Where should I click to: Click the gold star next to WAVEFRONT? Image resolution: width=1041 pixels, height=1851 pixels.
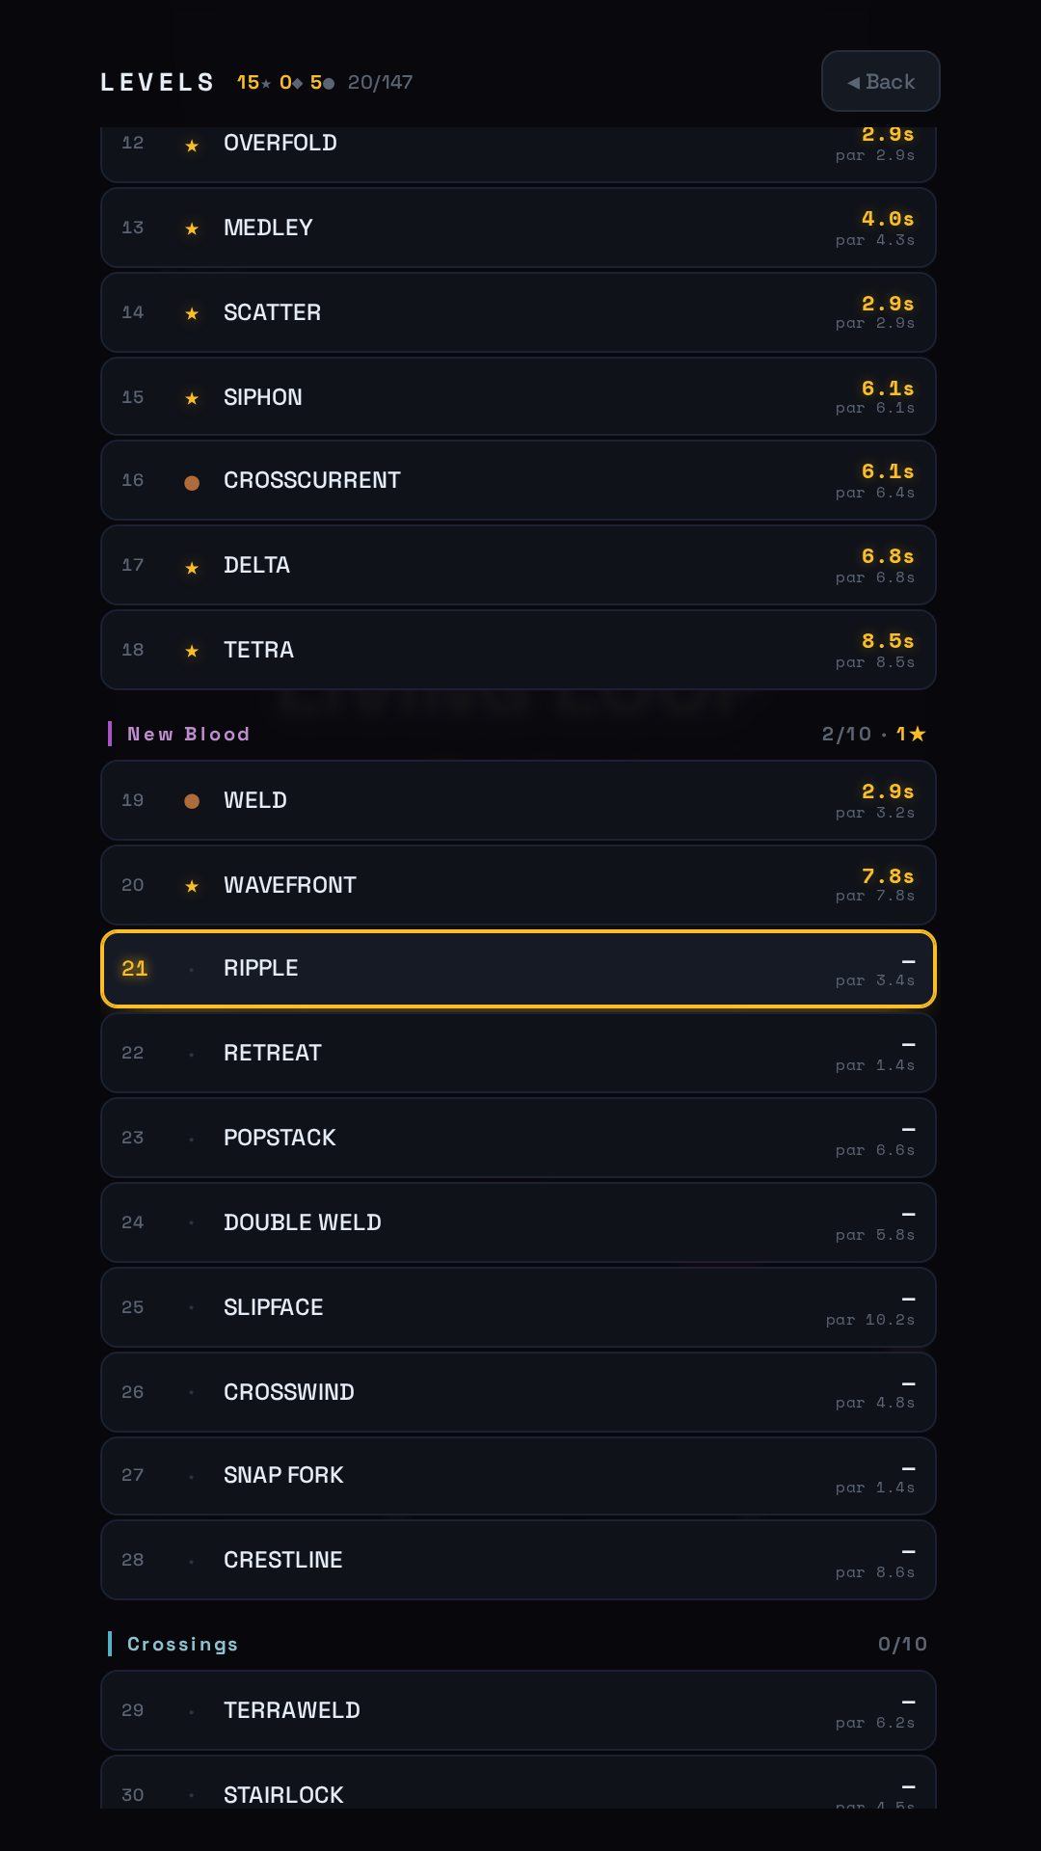coord(192,886)
